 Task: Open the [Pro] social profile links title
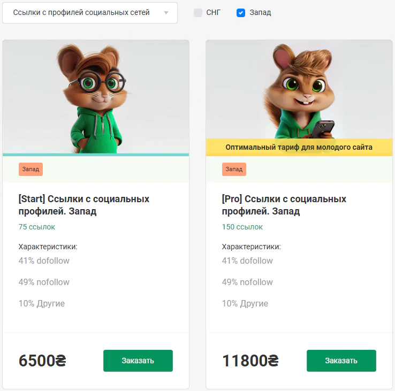pos(284,205)
